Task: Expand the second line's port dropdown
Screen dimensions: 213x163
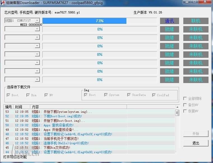Action: (x=37, y=29)
